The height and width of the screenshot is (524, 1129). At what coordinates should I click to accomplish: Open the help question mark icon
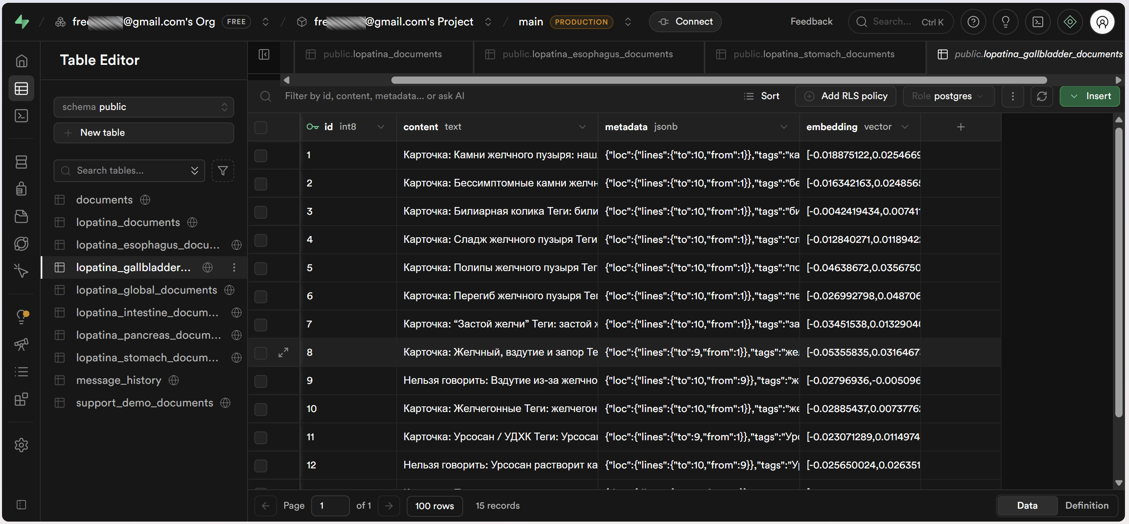pyautogui.click(x=973, y=21)
